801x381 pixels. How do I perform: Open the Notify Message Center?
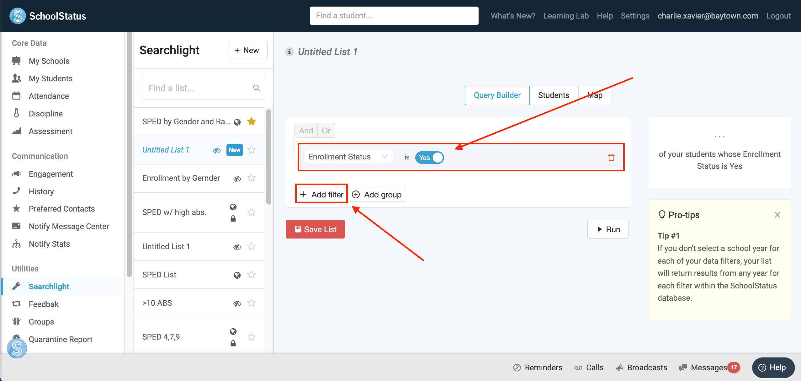(69, 226)
